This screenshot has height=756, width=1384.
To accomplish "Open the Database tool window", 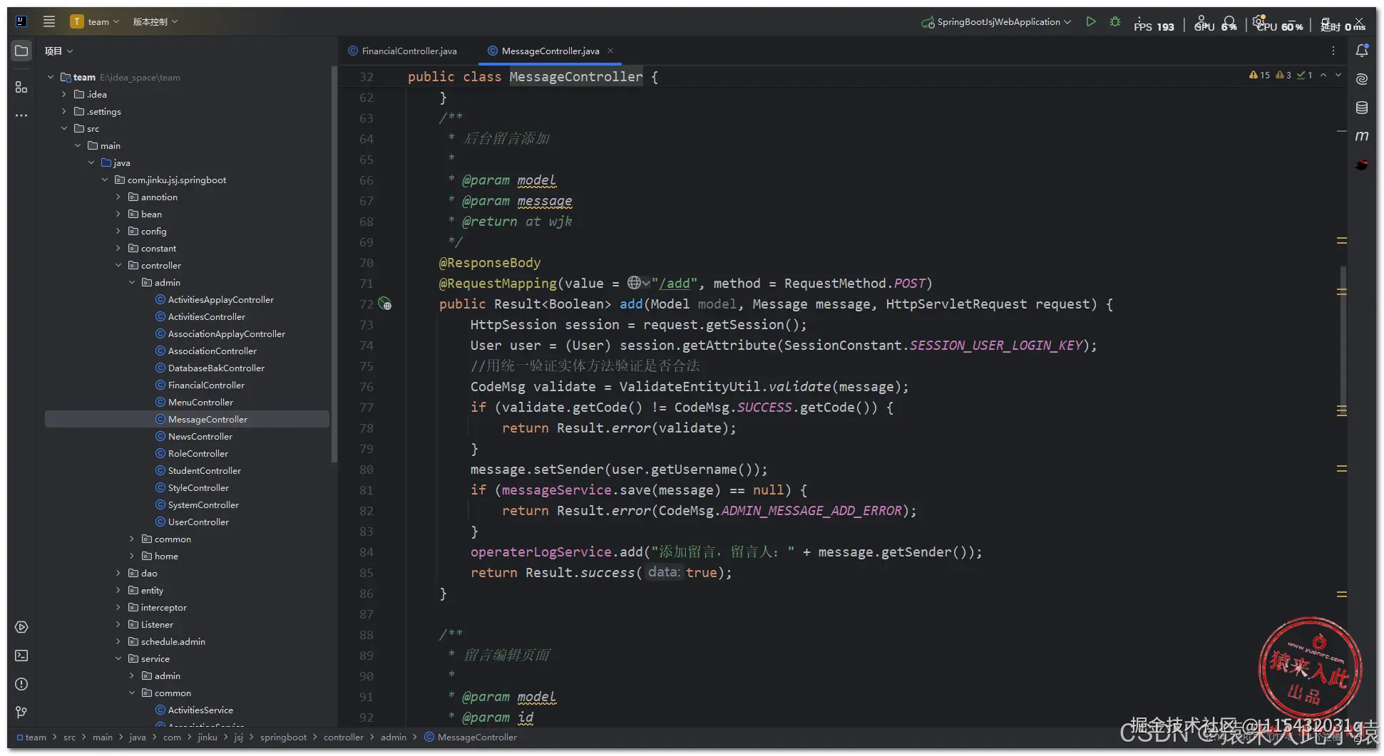I will click(x=1362, y=108).
